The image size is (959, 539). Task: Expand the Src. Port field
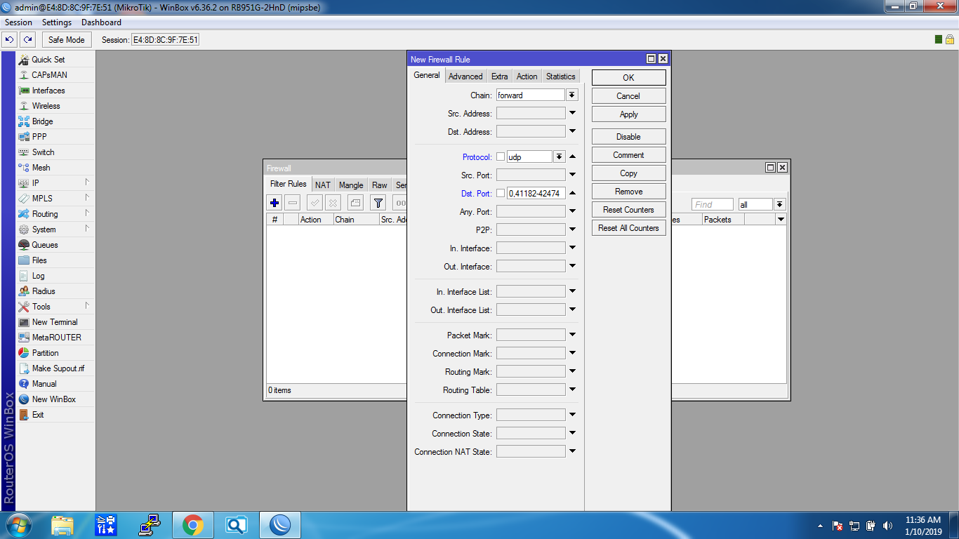coord(572,175)
